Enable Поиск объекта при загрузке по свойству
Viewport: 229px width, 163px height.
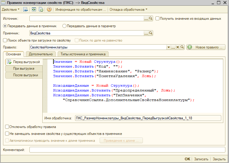tap(5, 40)
